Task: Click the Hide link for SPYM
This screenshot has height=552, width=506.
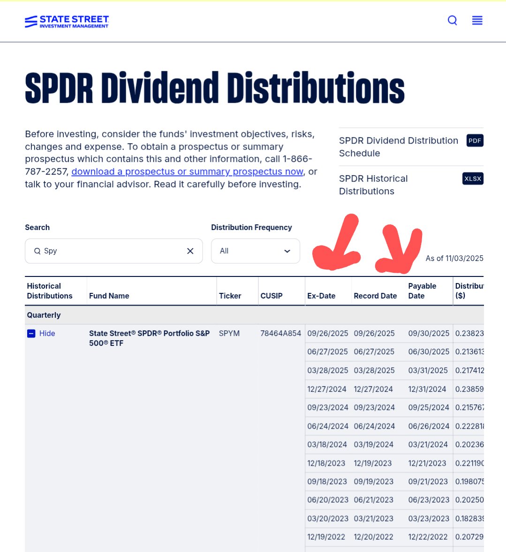Action: tap(47, 333)
